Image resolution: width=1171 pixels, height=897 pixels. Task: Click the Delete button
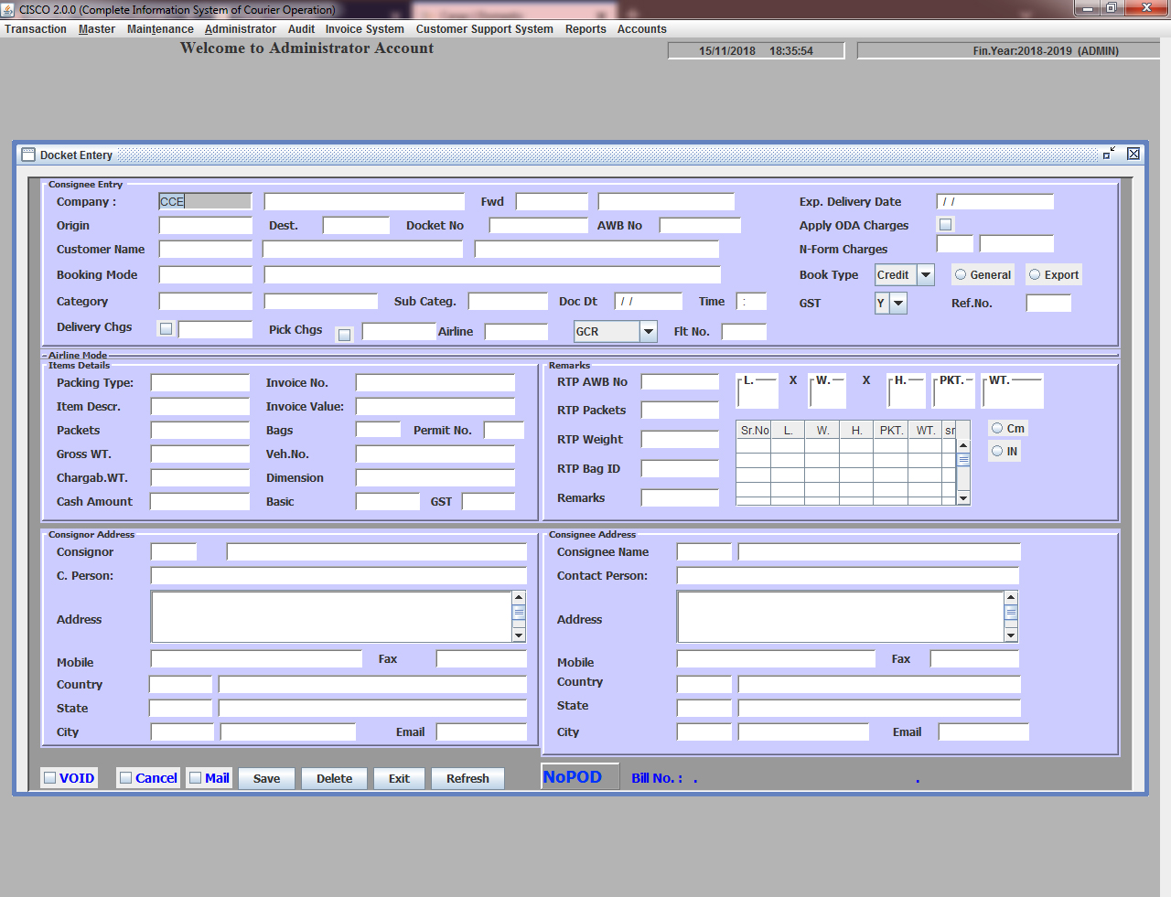[335, 778]
